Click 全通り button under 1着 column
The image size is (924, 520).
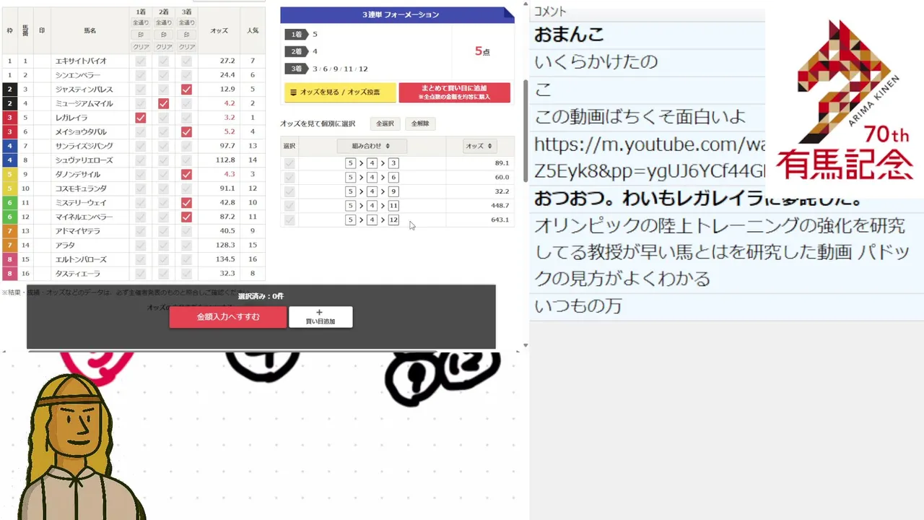coord(141,22)
